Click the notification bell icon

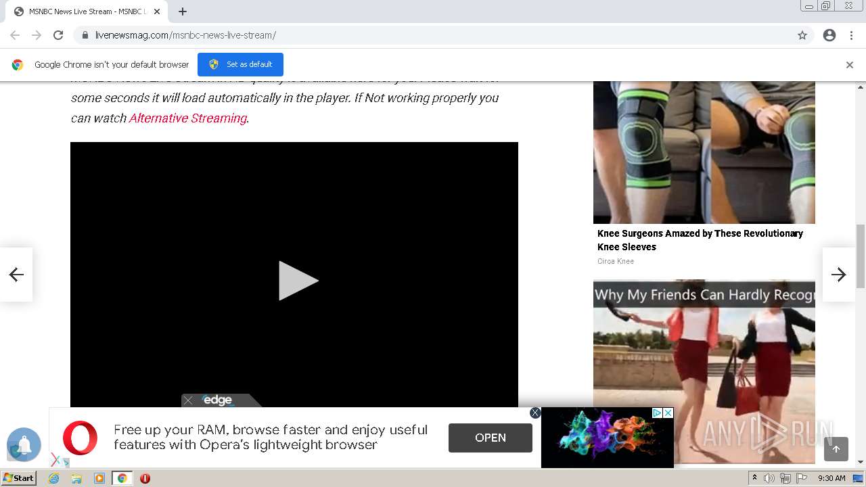[24, 445]
